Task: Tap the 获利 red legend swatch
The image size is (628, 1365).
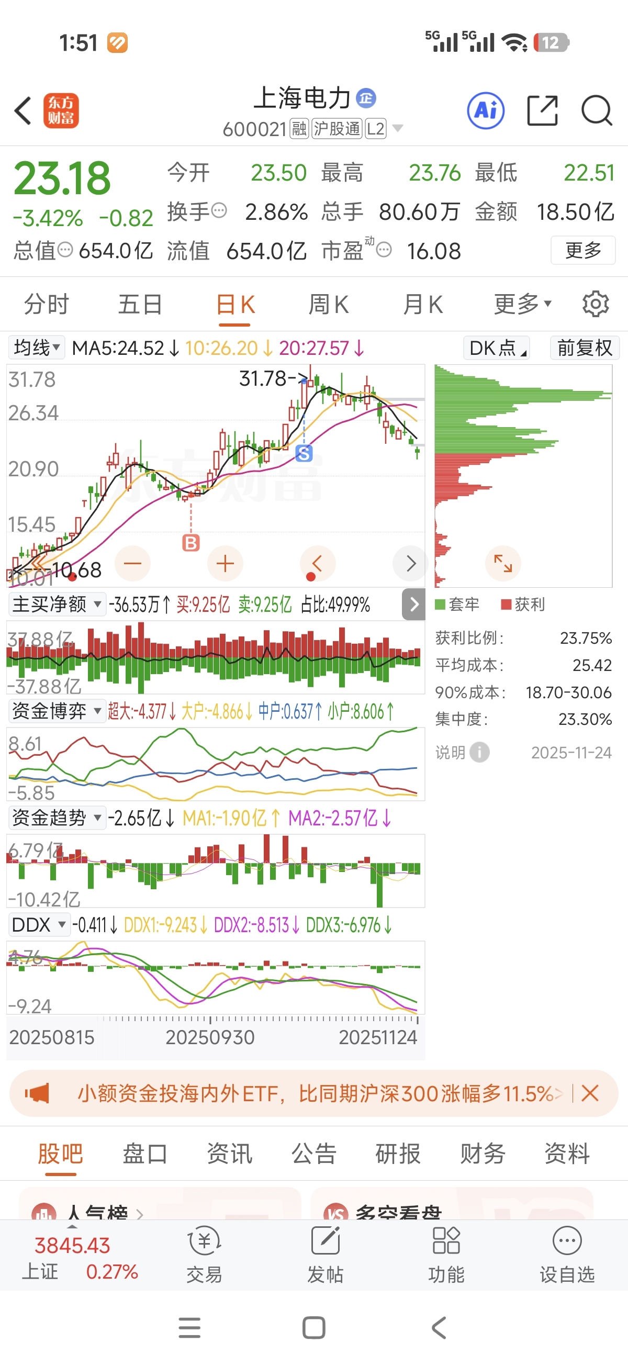Action: [x=506, y=604]
